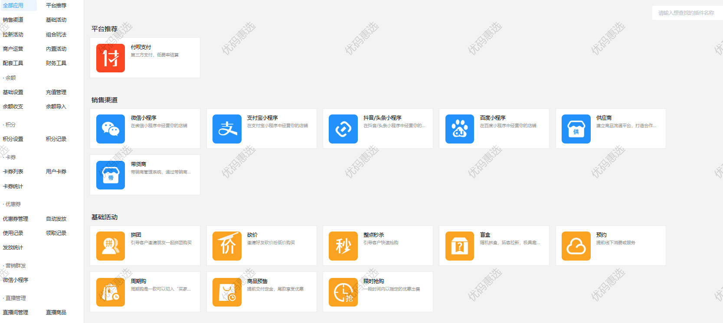723x323 pixels.
Task: Select the 盲盒 mystery box icon
Action: 459,246
